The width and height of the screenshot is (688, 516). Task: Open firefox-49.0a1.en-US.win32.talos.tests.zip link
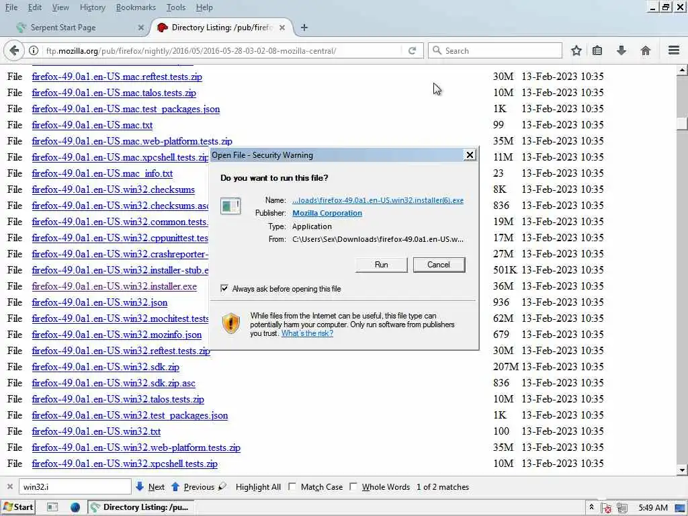(118, 399)
